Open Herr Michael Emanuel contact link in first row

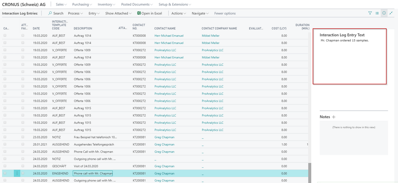click(169, 36)
